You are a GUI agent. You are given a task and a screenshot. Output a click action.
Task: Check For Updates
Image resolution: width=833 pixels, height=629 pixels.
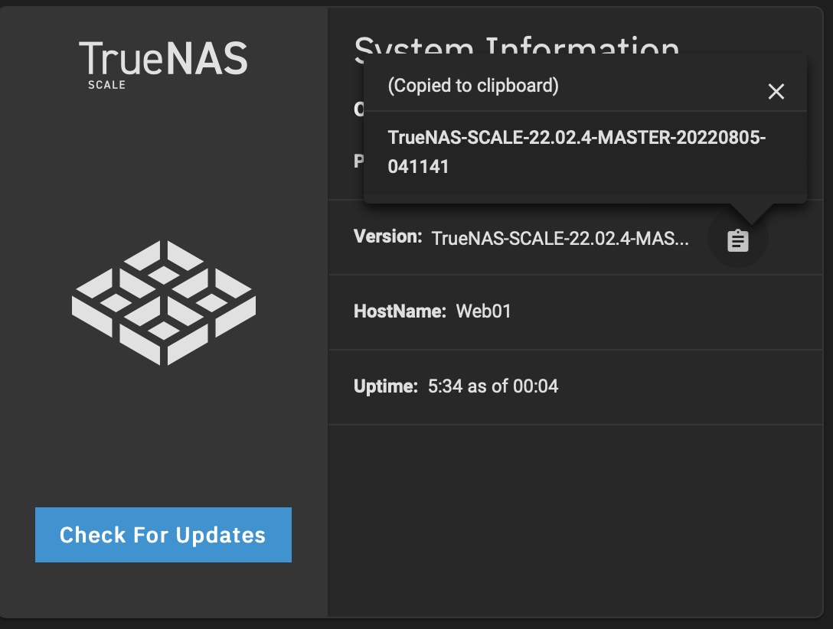click(163, 535)
